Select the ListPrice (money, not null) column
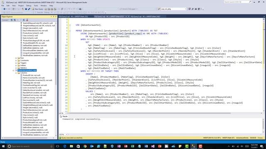 32,98
